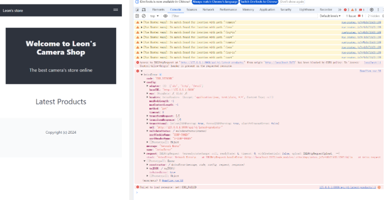Image resolution: width=384 pixels, height=200 pixels.
Task: Open the hamburger menu in Leon's store navbar
Action: pos(116,10)
